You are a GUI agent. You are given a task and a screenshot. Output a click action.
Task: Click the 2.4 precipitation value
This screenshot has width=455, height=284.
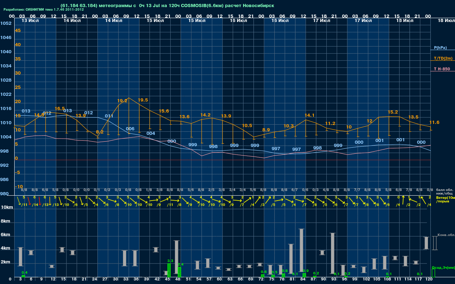pos(181,264)
